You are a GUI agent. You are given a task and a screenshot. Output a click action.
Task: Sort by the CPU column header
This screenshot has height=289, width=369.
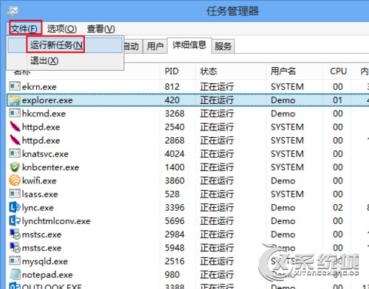(338, 72)
